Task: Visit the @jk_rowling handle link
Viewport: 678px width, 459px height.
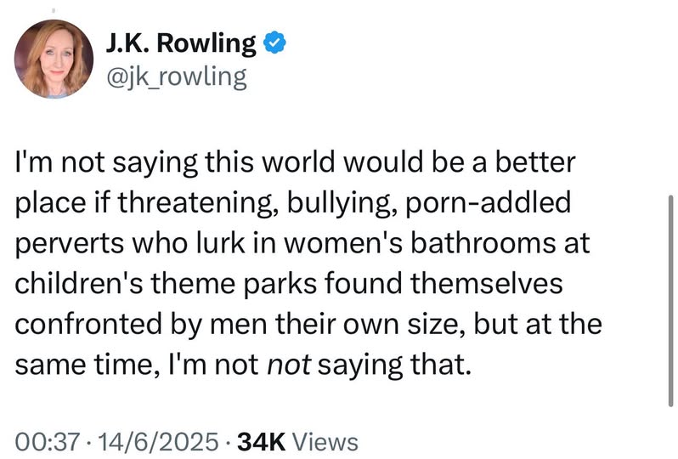Action: click(x=175, y=78)
